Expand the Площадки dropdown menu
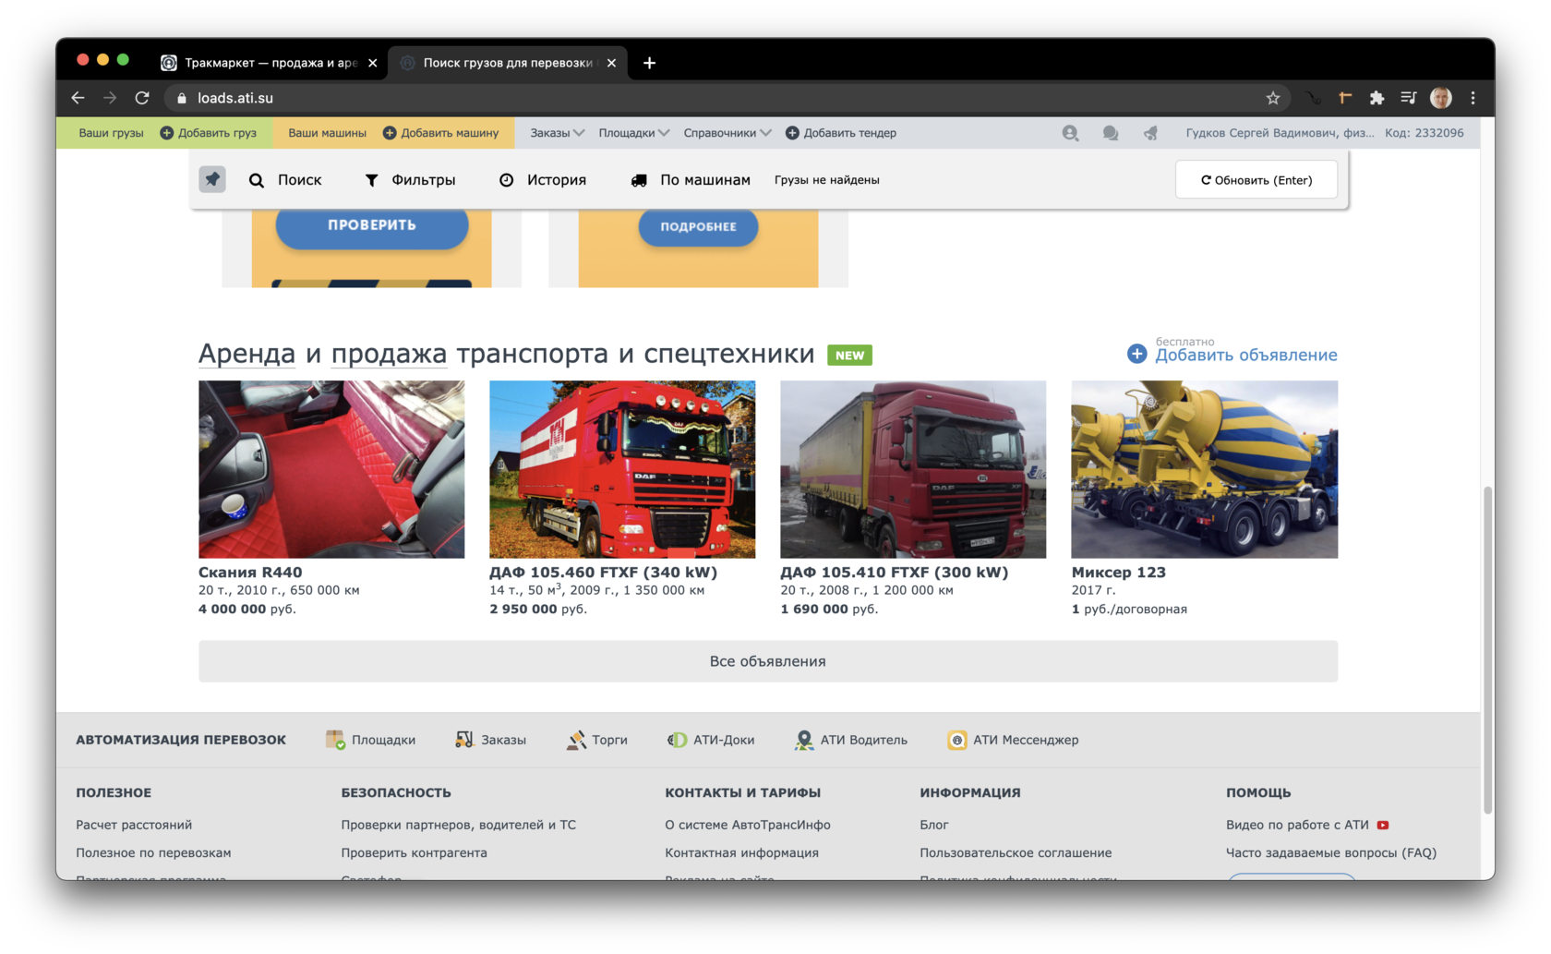Image resolution: width=1551 pixels, height=954 pixels. coord(634,133)
